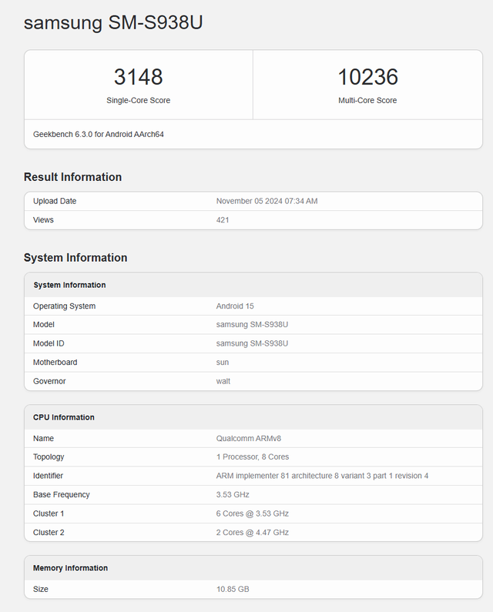The height and width of the screenshot is (612, 493).
Task: Select the ARM implementer 81 identifier text
Action: click(322, 476)
